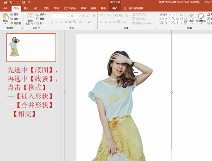The width and height of the screenshot is (212, 161).
Task: Click the Save icon in quick access toolbar
Action: (5, 2)
